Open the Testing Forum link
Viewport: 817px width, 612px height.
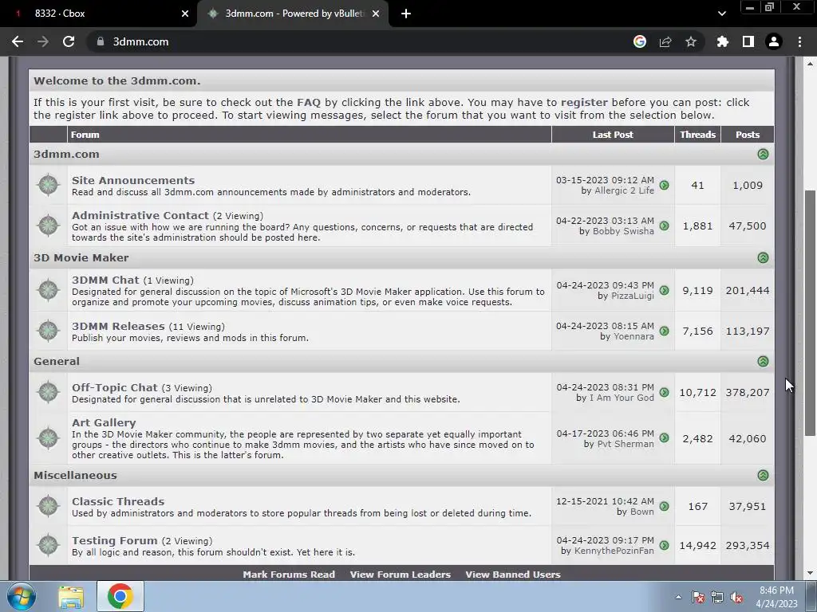point(115,541)
